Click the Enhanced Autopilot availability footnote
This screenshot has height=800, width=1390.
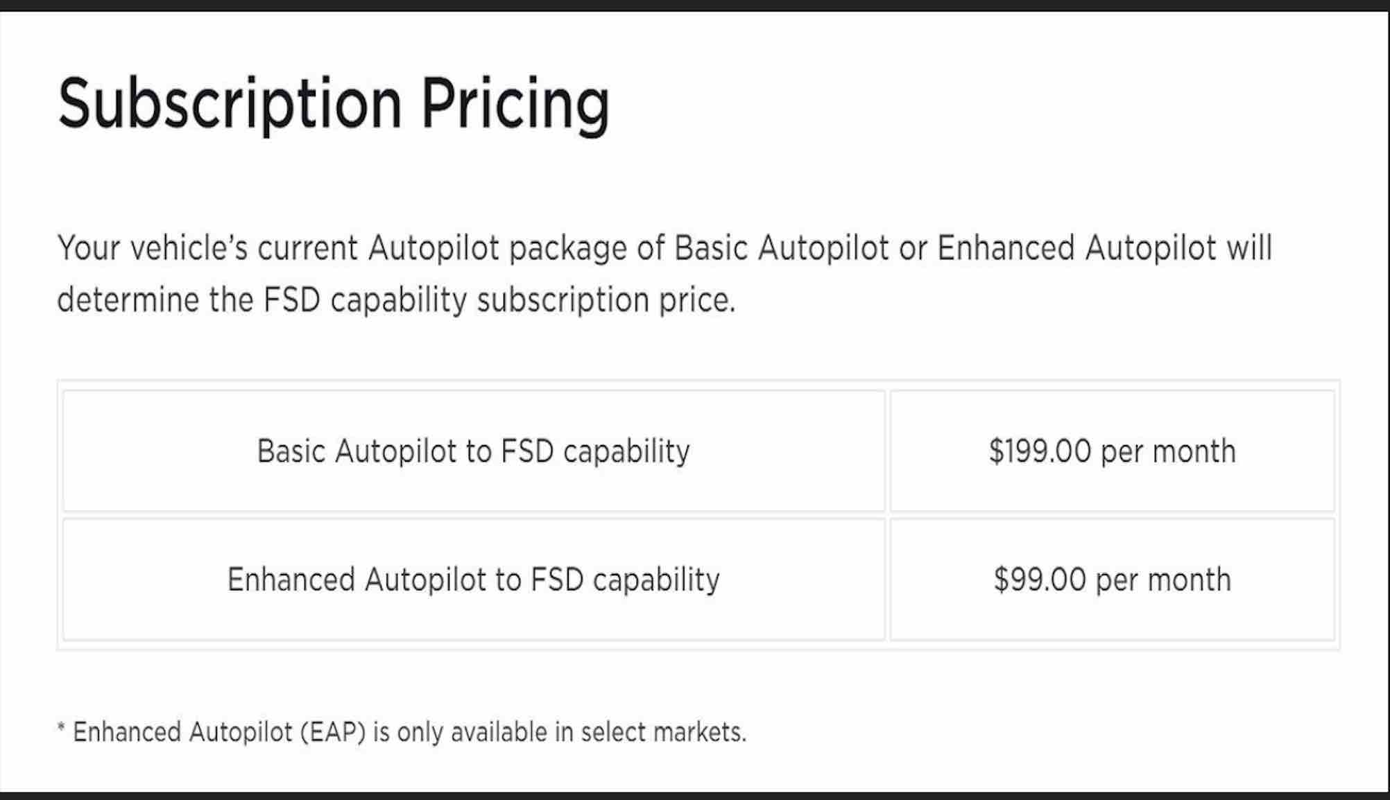point(402,732)
